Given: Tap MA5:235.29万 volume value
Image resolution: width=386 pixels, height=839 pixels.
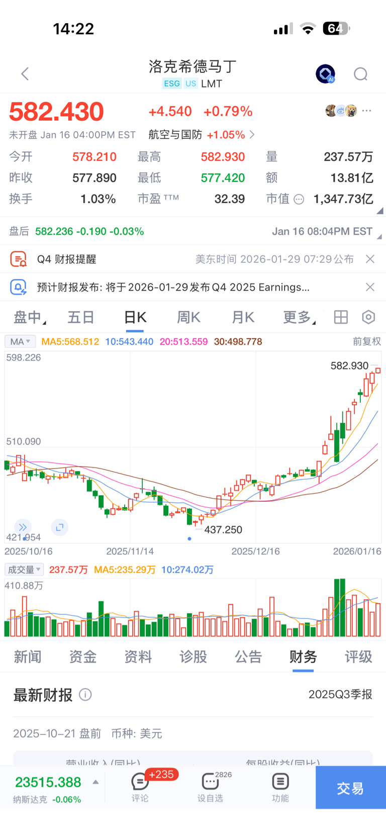Looking at the screenshot, I should (125, 570).
